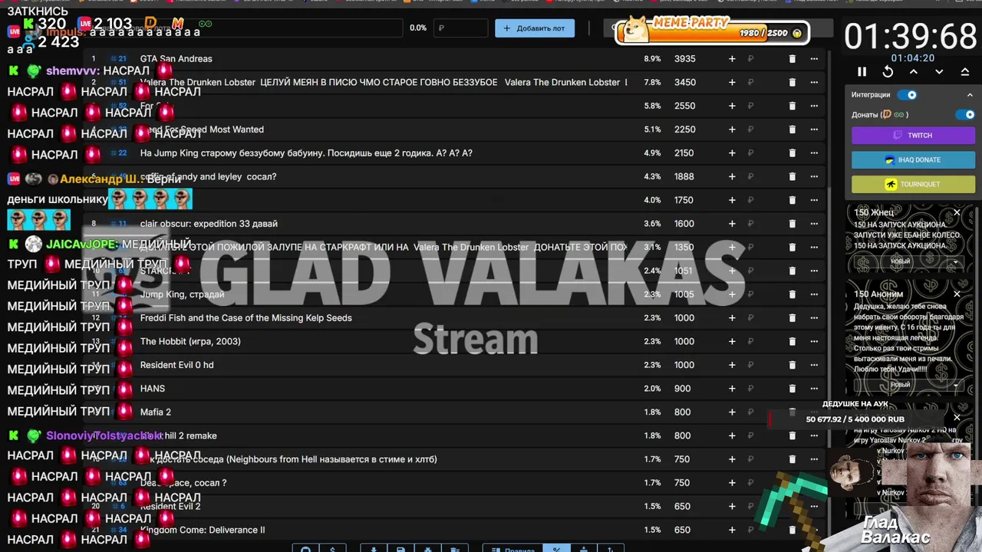Open more options for the 2150 Jump King lot
This screenshot has height=552, width=982.
point(814,153)
